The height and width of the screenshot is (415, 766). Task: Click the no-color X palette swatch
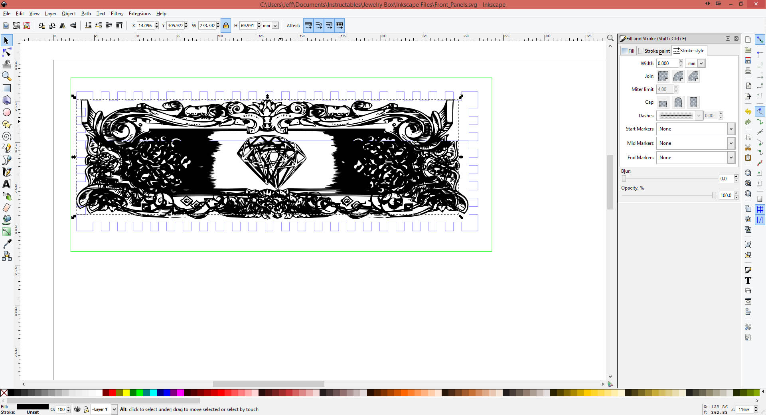point(4,393)
